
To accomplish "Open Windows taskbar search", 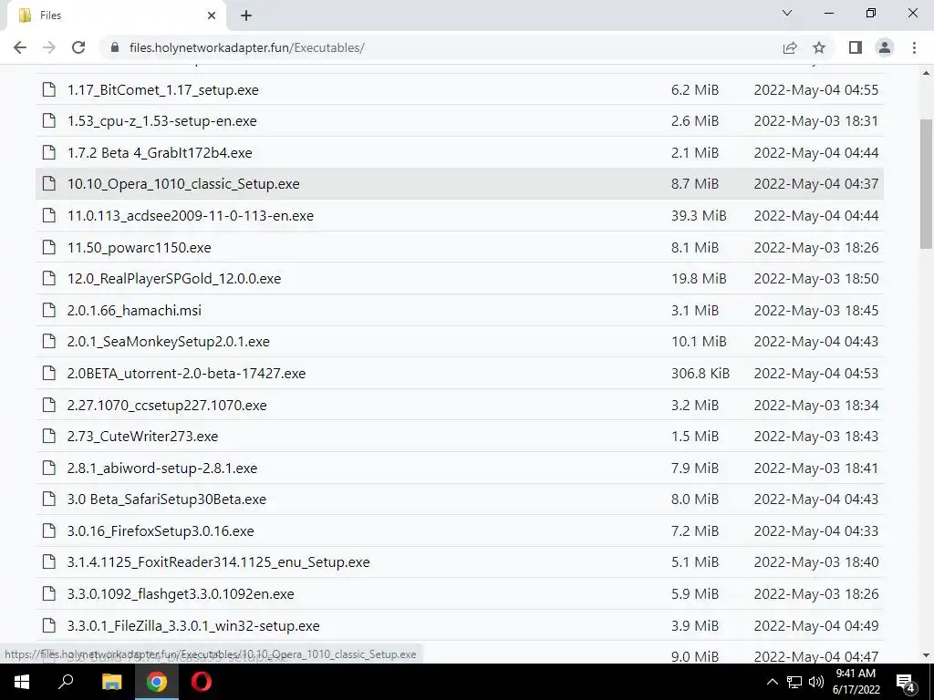I will click(x=66, y=682).
